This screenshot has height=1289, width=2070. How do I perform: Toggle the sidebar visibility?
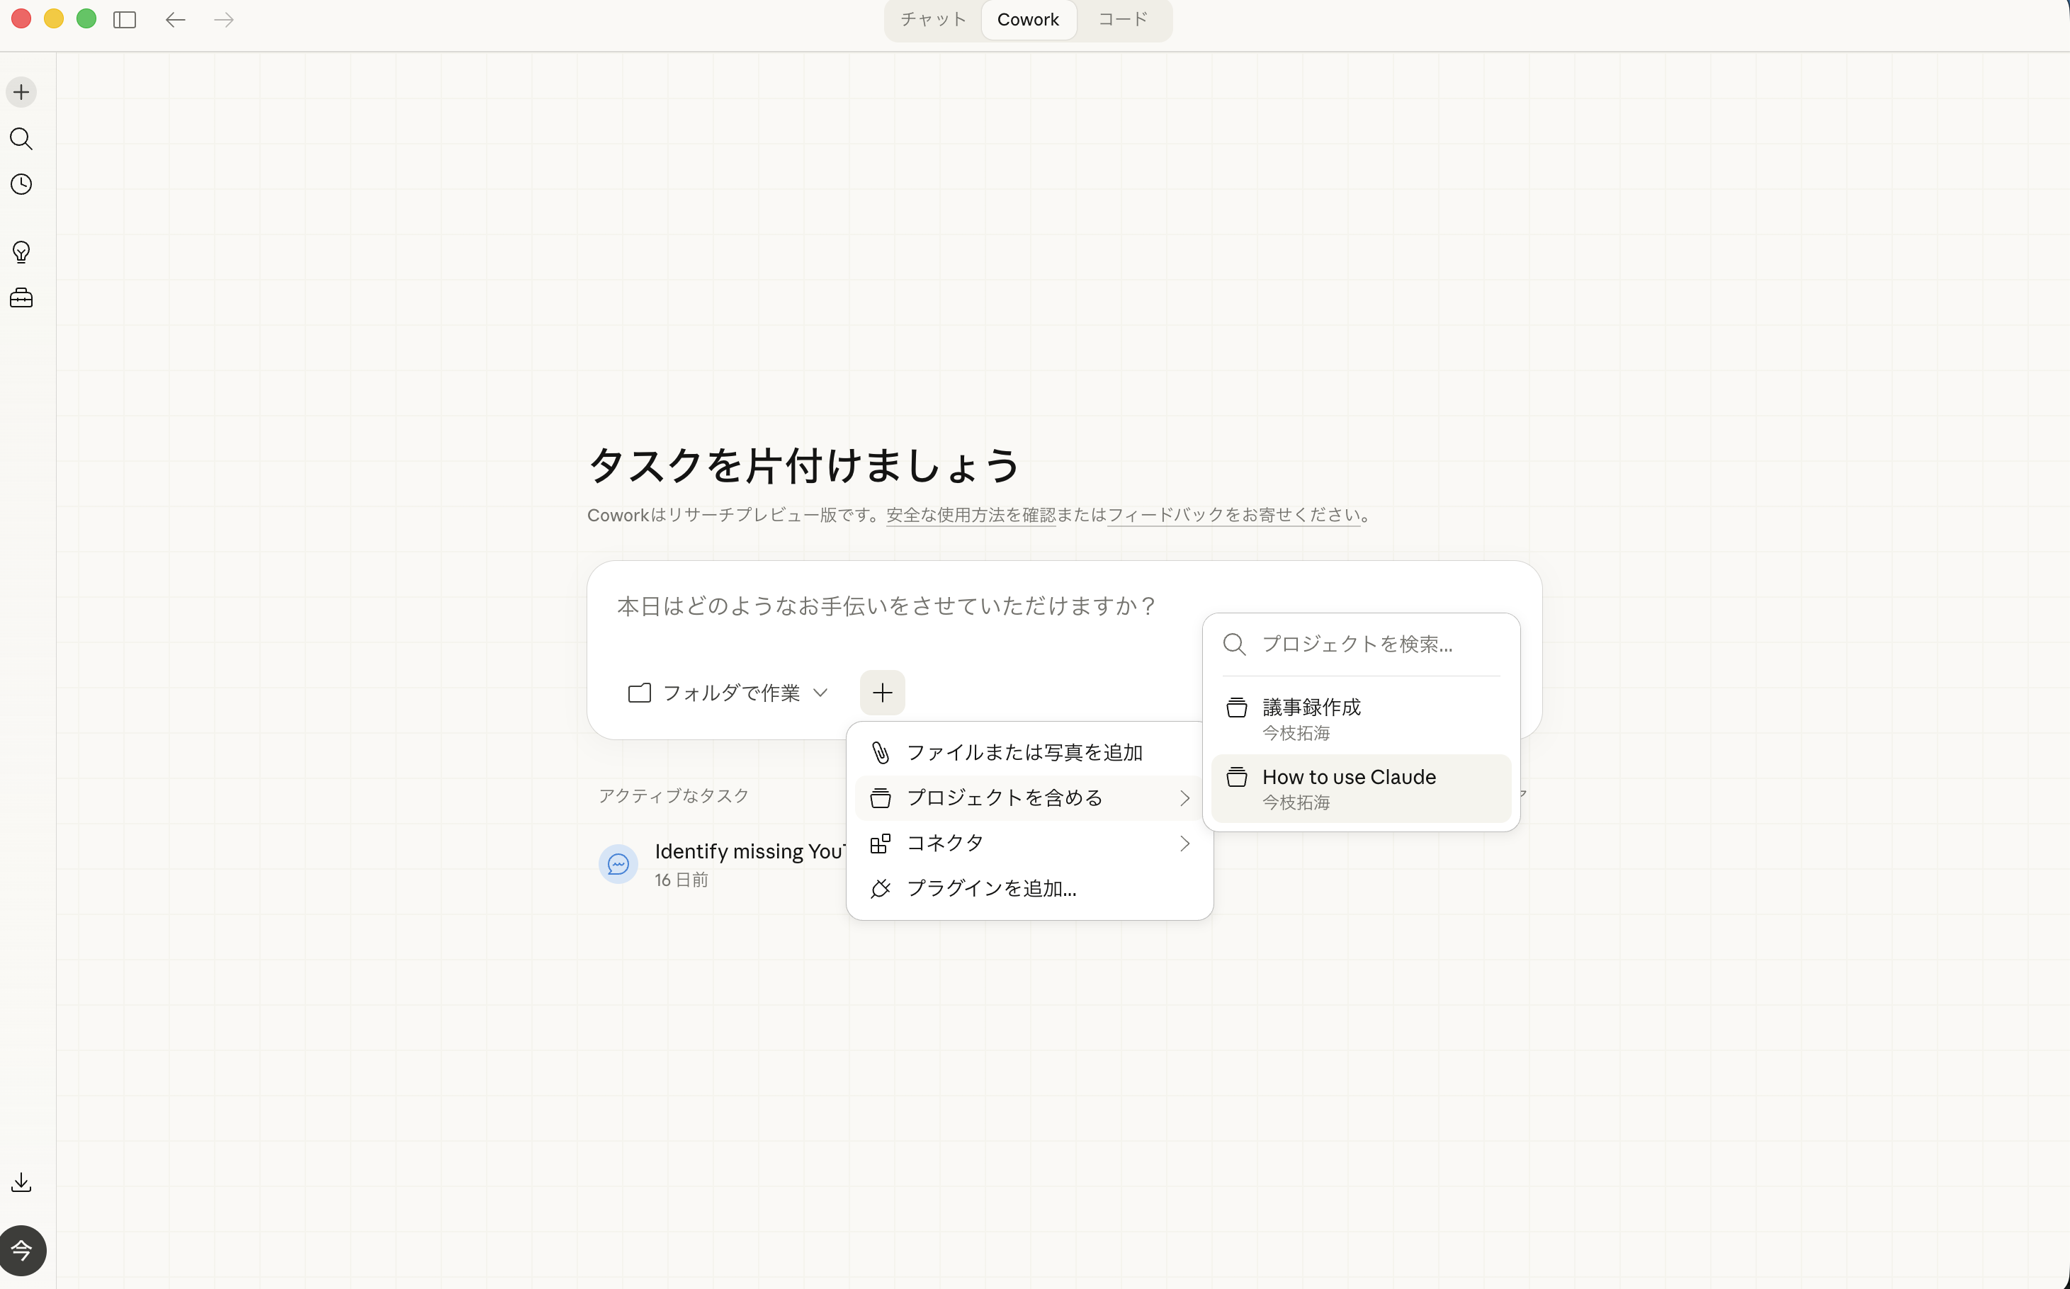click(x=125, y=18)
